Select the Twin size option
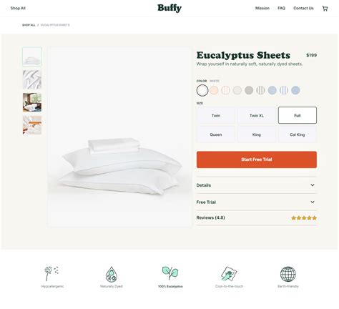The height and width of the screenshot is (309, 339). click(216, 115)
